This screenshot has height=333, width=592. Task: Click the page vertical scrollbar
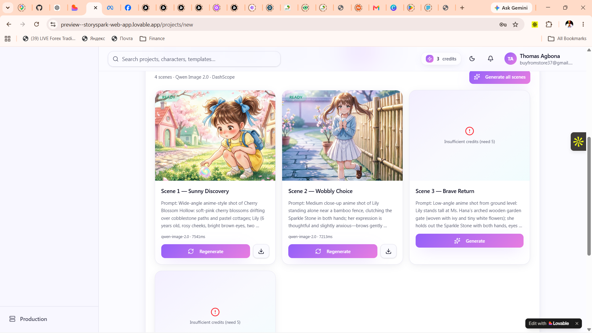click(589, 196)
